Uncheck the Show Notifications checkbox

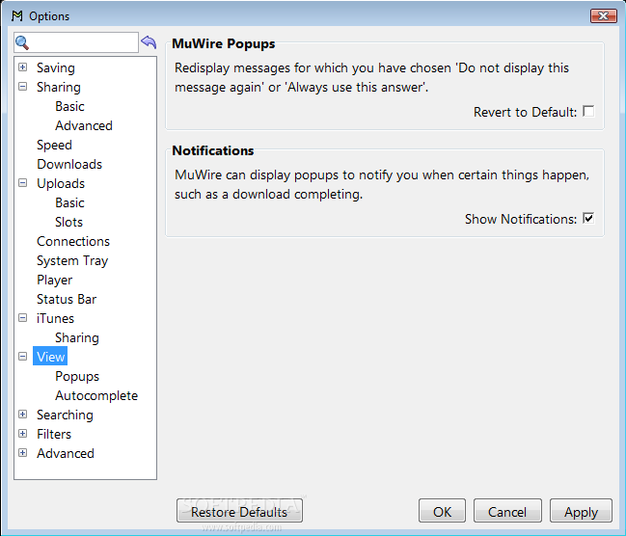click(x=588, y=218)
